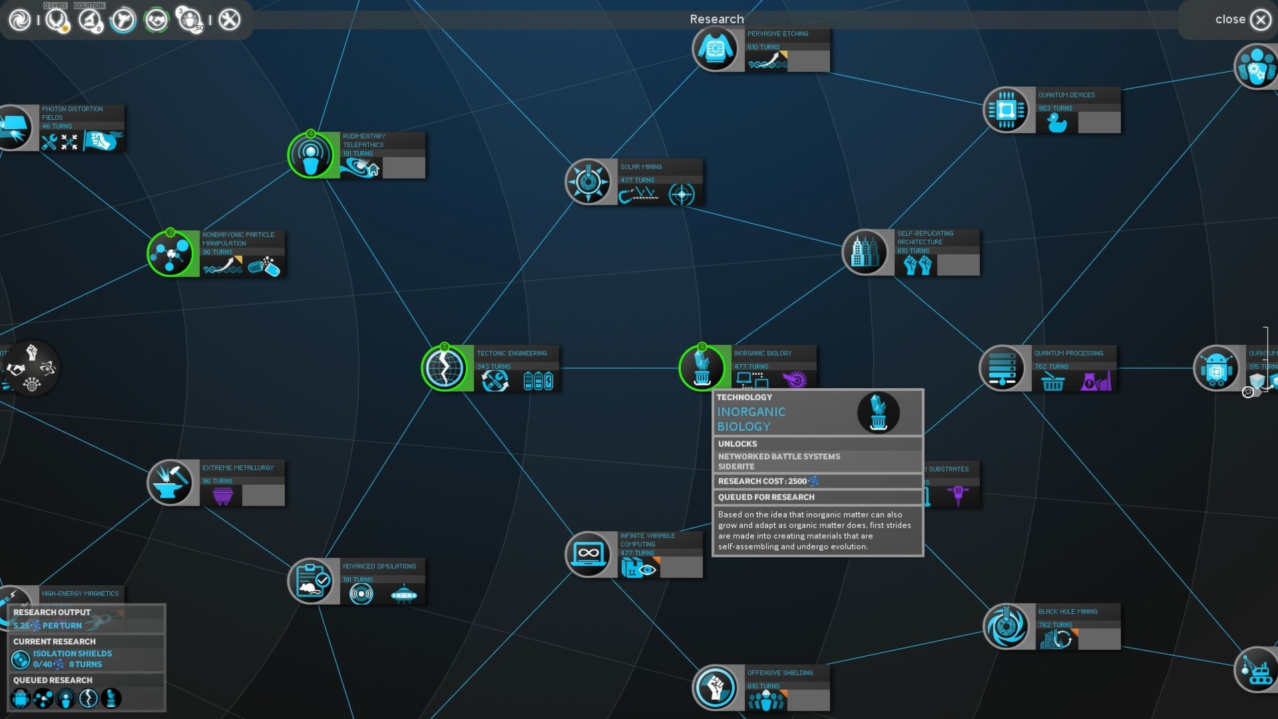Select the Advanced Simulations clipboard icon
Screen dimensions: 1278x719
click(311, 581)
